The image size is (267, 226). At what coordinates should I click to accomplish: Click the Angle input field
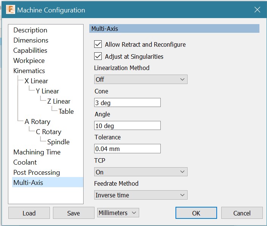click(x=127, y=126)
